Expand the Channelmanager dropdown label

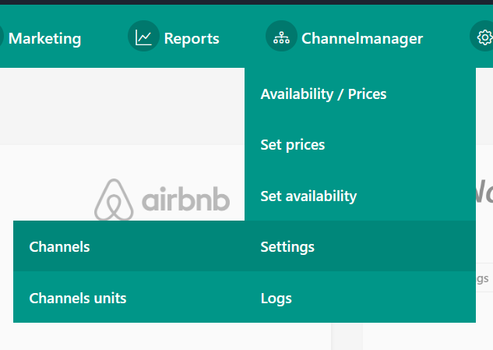point(362,38)
